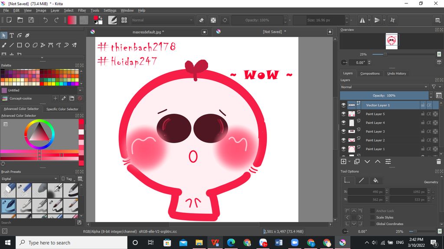The image size is (444, 249).
Task: Switch to Specific Color Selector tab
Action: click(62, 109)
